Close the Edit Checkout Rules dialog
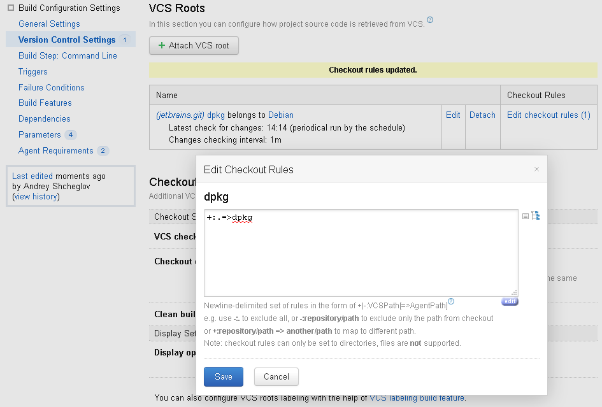Viewport: 602px width, 407px height. click(536, 169)
